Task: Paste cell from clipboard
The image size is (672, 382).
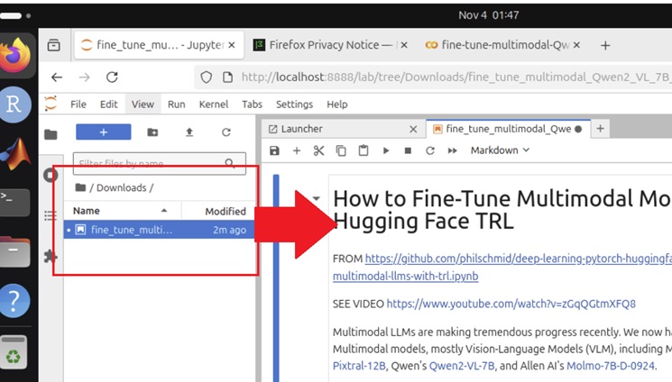Action: click(364, 150)
